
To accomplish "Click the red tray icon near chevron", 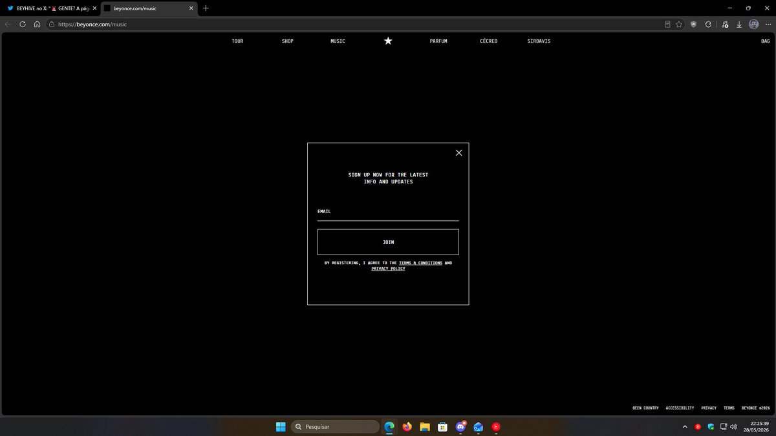I will pos(698,426).
